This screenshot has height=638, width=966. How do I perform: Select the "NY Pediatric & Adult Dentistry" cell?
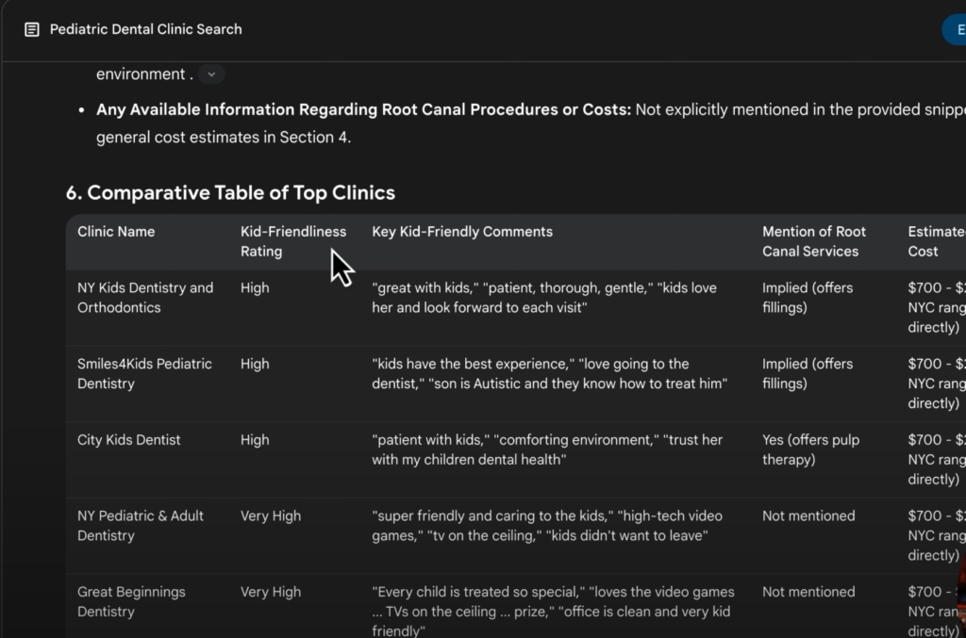click(141, 526)
